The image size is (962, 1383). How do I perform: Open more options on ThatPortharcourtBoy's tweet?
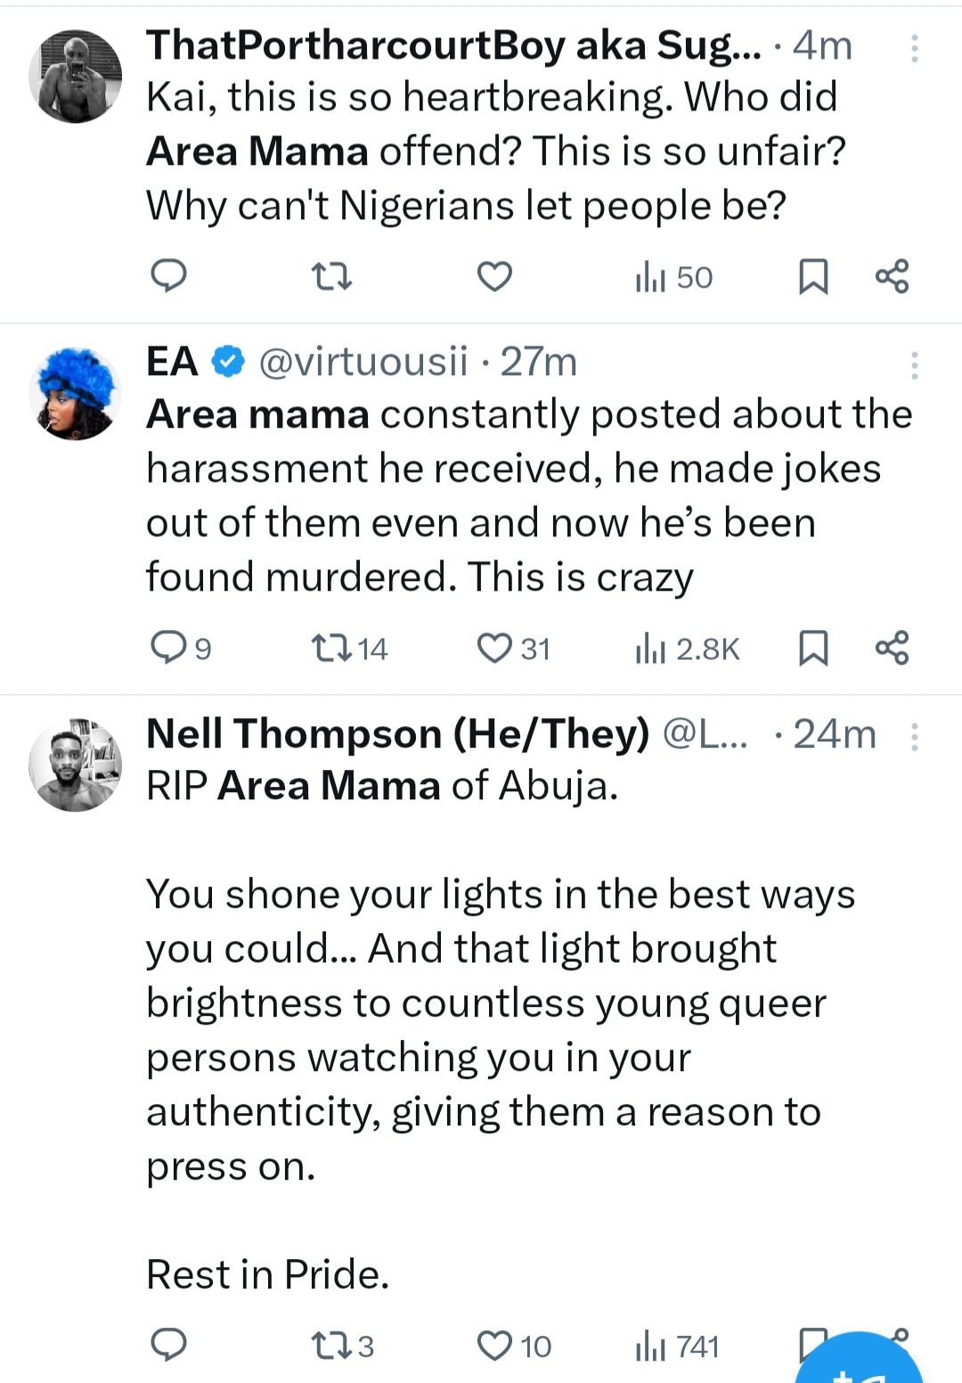click(914, 48)
